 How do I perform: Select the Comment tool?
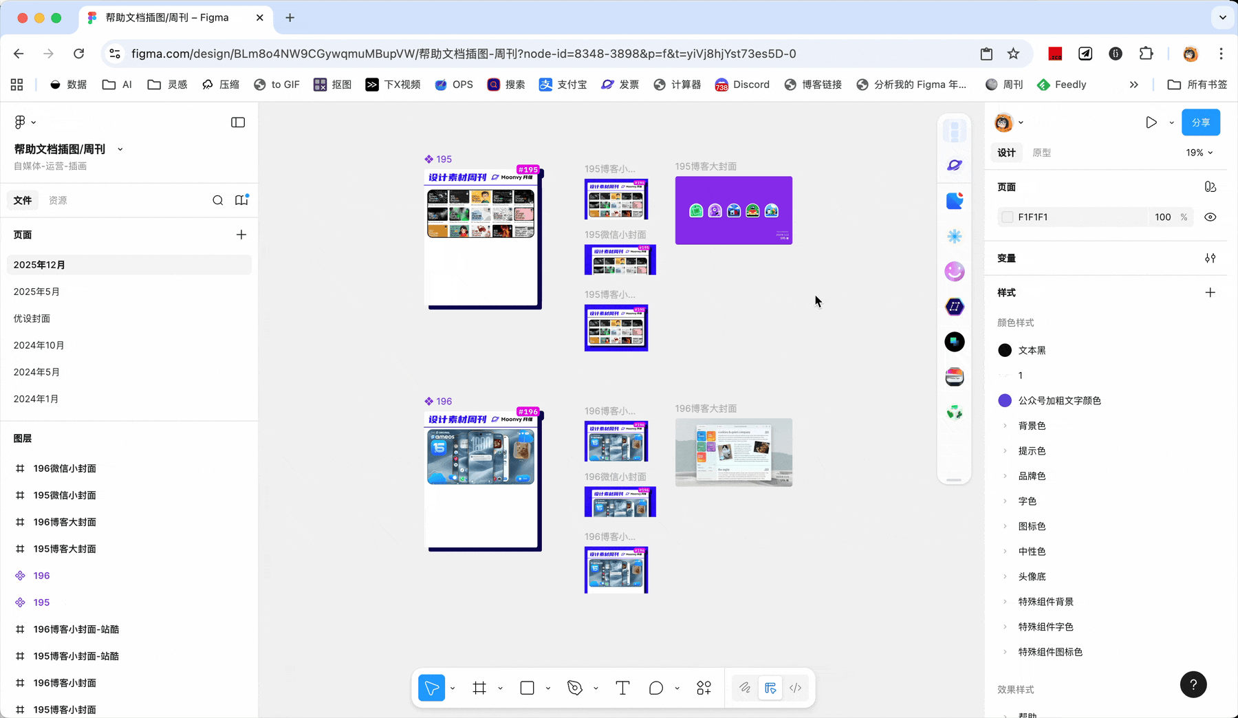[656, 688]
